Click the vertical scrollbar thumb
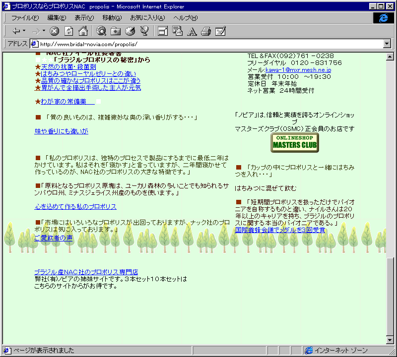The image size is (397, 357). (x=390, y=296)
